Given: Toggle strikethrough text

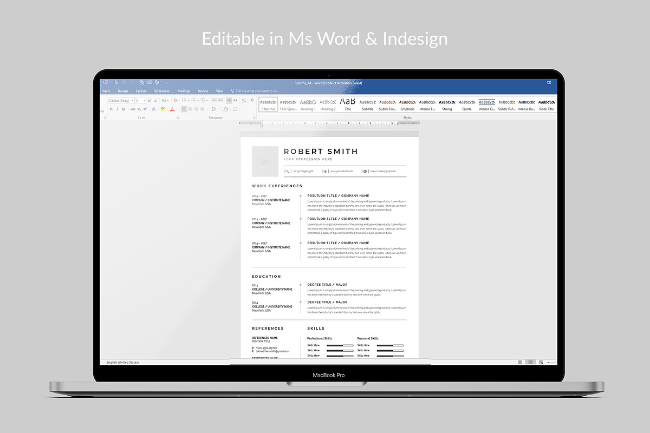Looking at the screenshot, I should coord(133,109).
